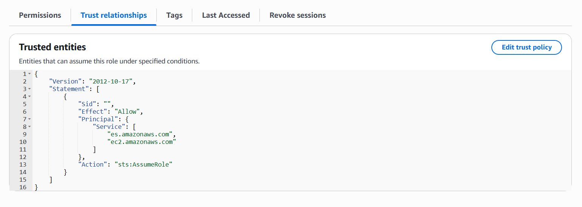Click the "2012-10-17" version value
This screenshot has height=207, width=582.
tap(111, 81)
